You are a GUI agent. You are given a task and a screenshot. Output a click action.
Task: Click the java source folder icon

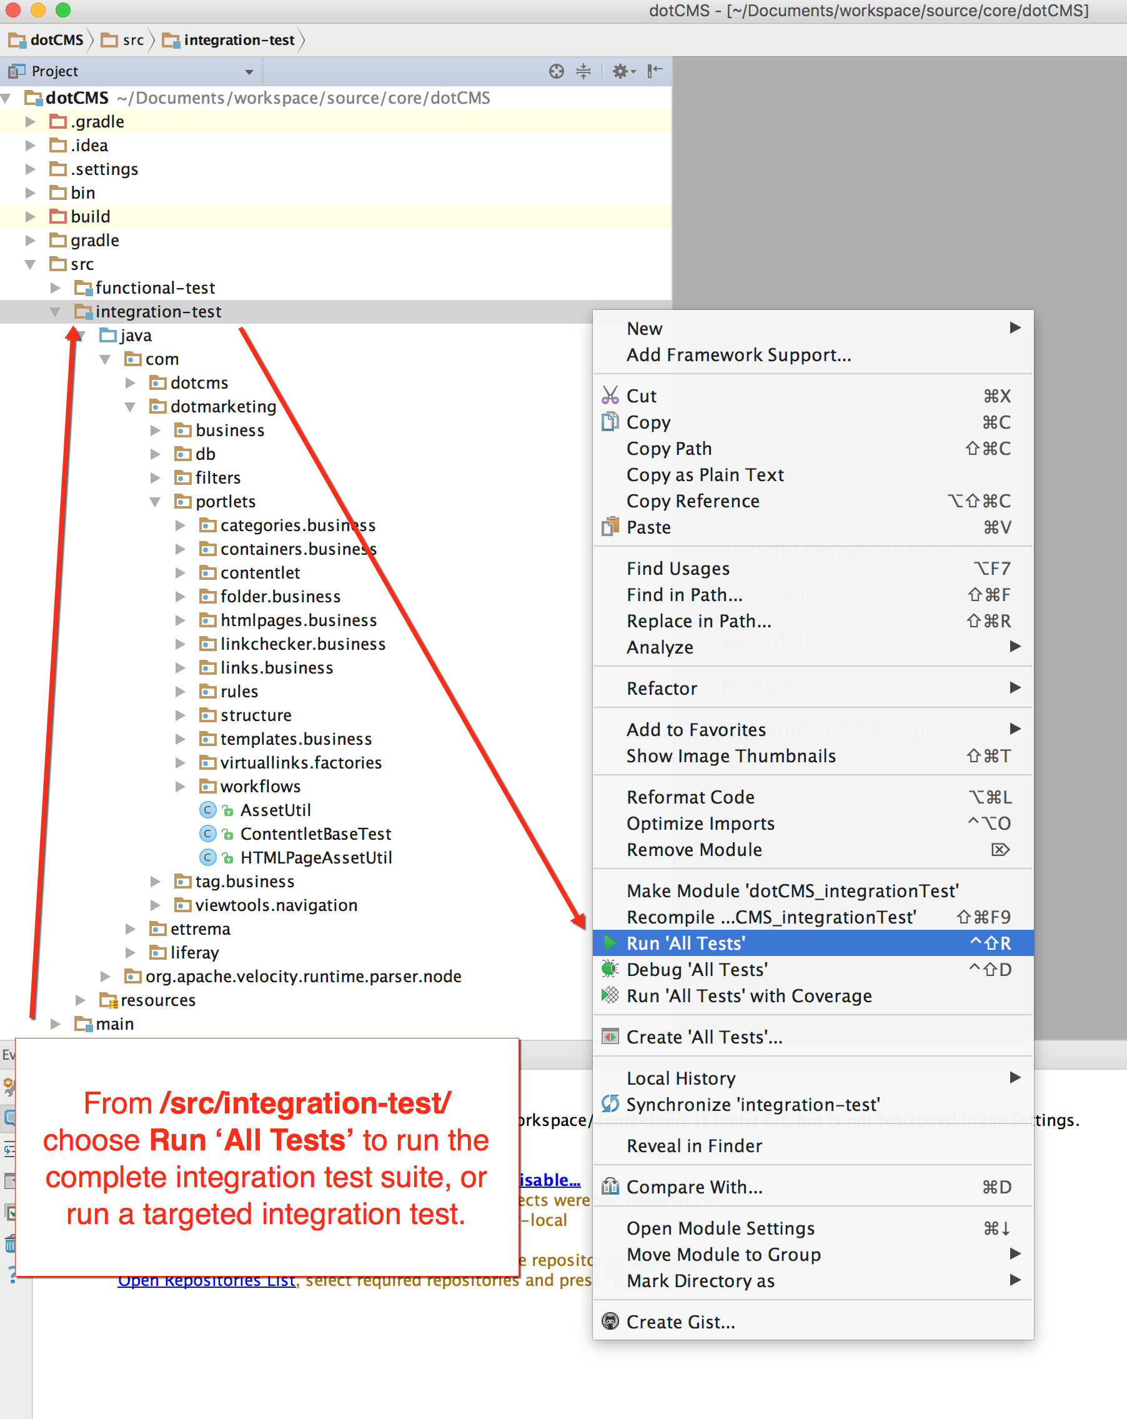point(108,335)
